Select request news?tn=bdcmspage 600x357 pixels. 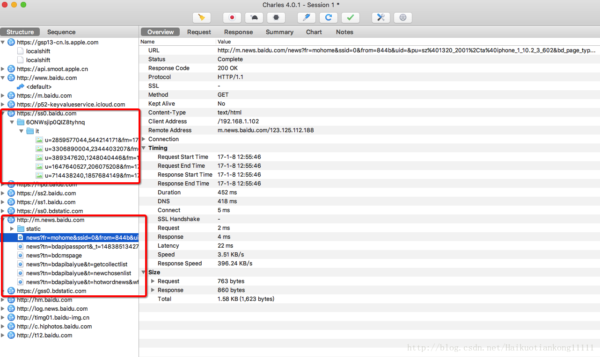[54, 255]
